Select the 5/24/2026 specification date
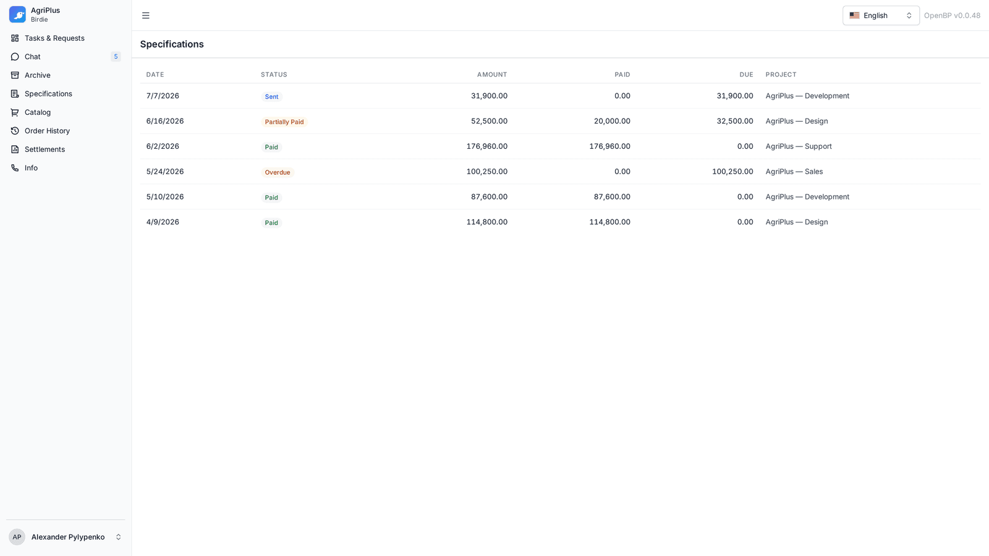Screen dimensions: 989x556 point(165,172)
